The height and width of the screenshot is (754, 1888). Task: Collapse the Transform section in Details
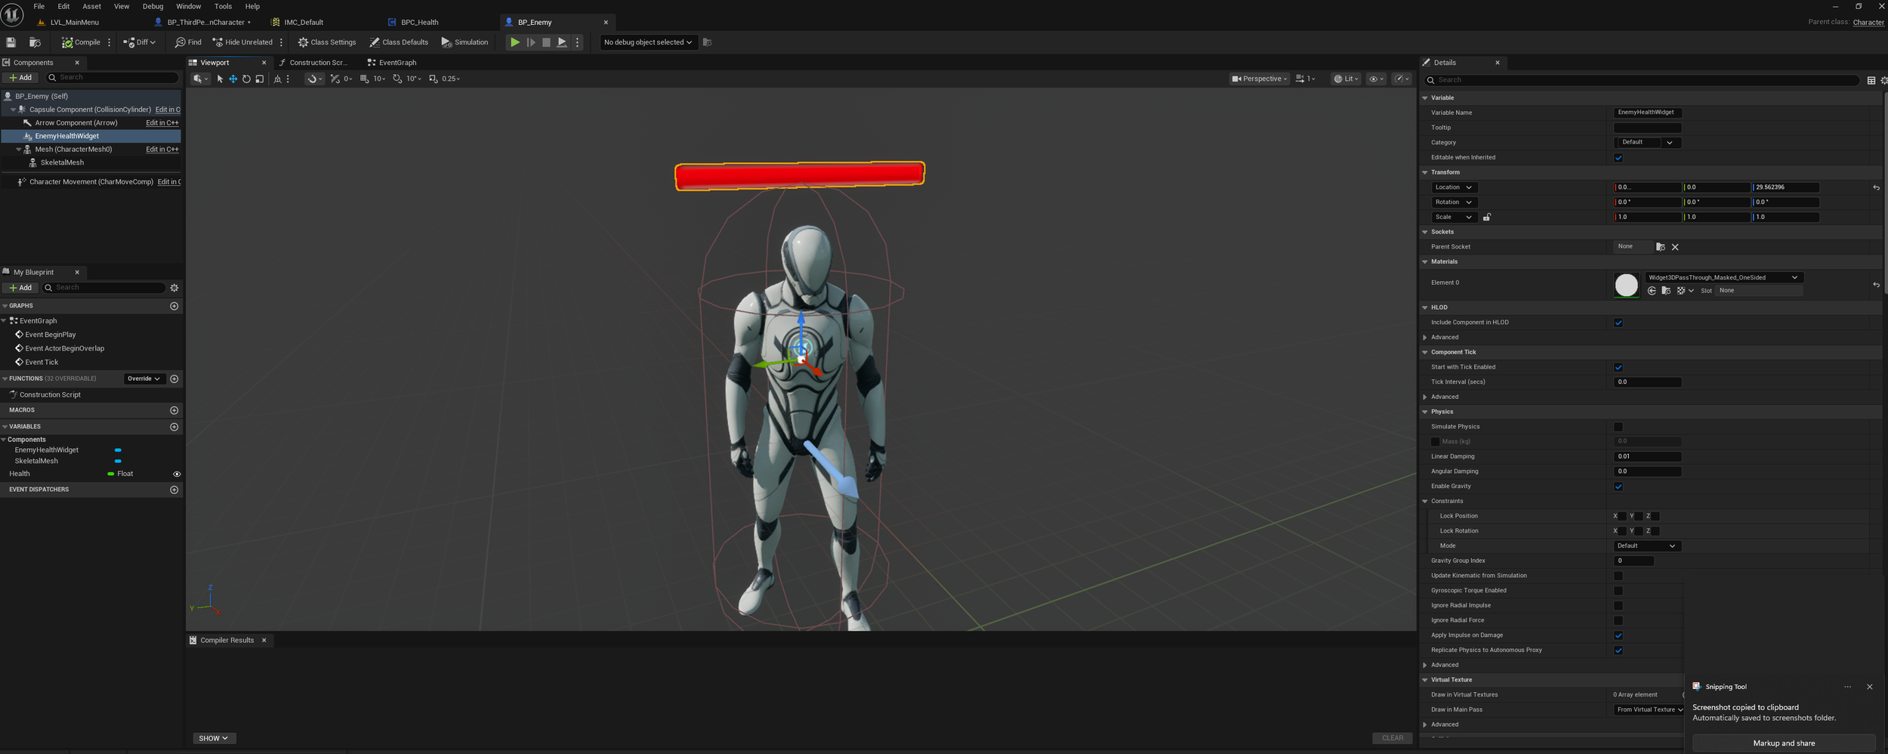pyautogui.click(x=1426, y=172)
